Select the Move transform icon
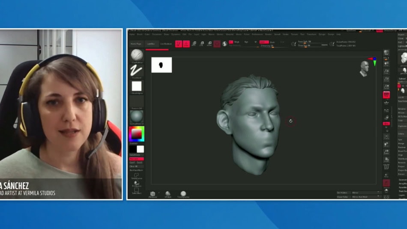The width and height of the screenshot is (407, 229). [x=194, y=44]
